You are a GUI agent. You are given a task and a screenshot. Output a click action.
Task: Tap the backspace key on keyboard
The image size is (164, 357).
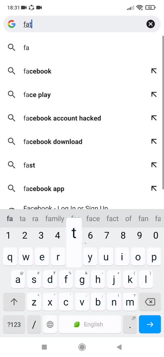pos(150,302)
